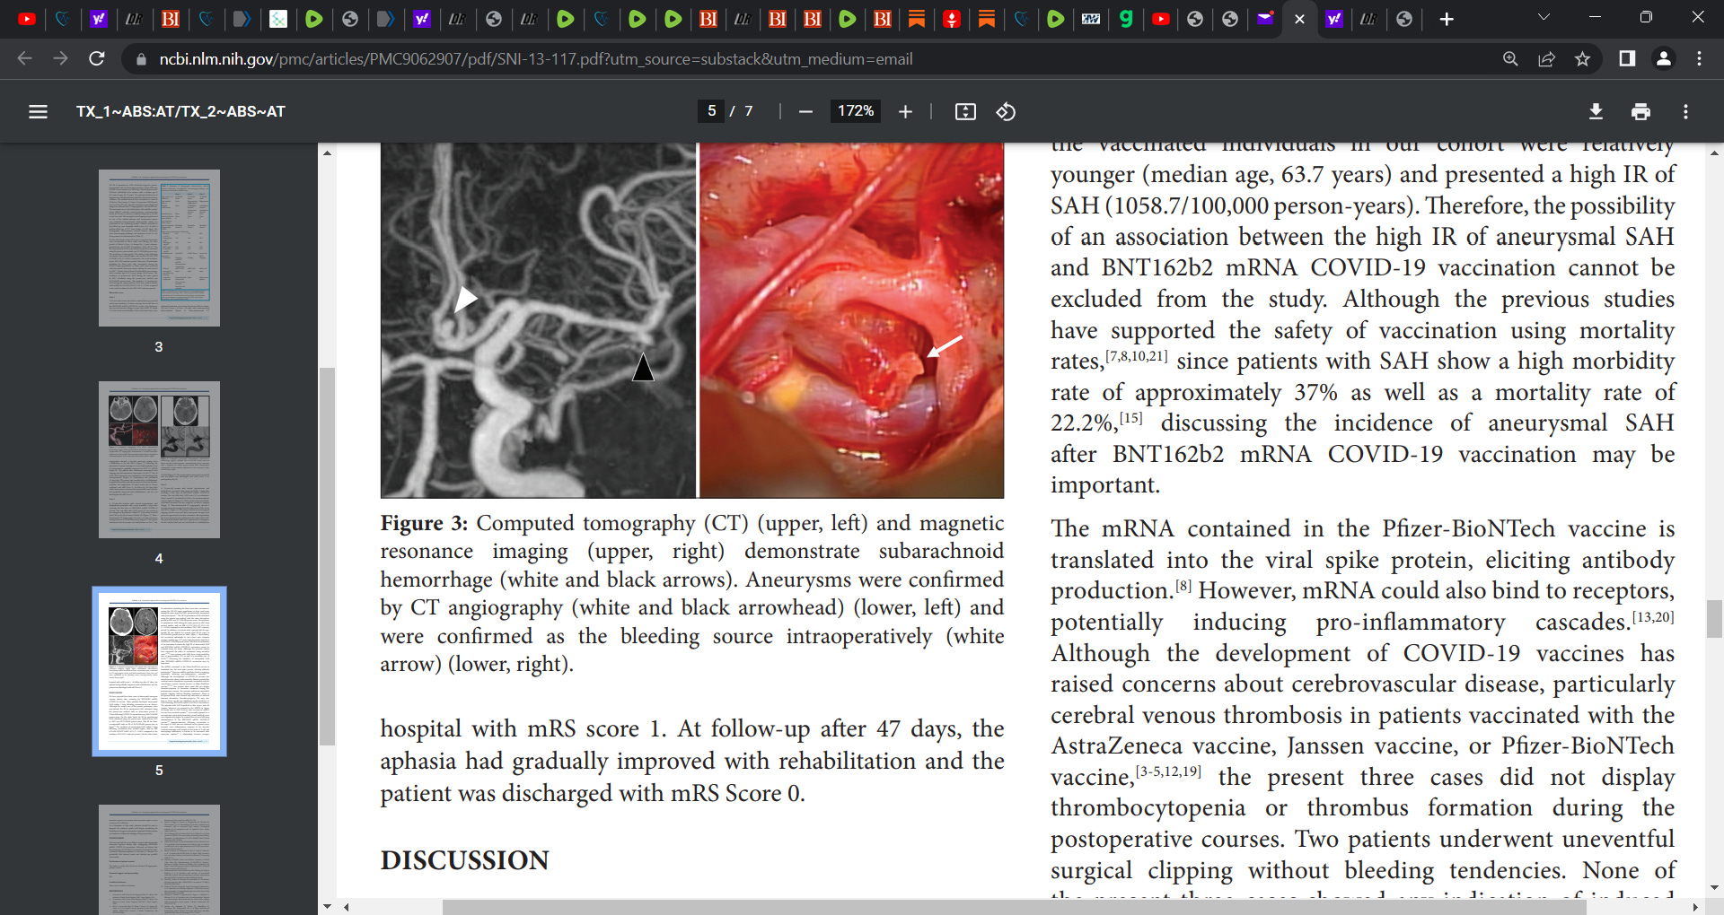Open a new browser tab

pos(1447,19)
